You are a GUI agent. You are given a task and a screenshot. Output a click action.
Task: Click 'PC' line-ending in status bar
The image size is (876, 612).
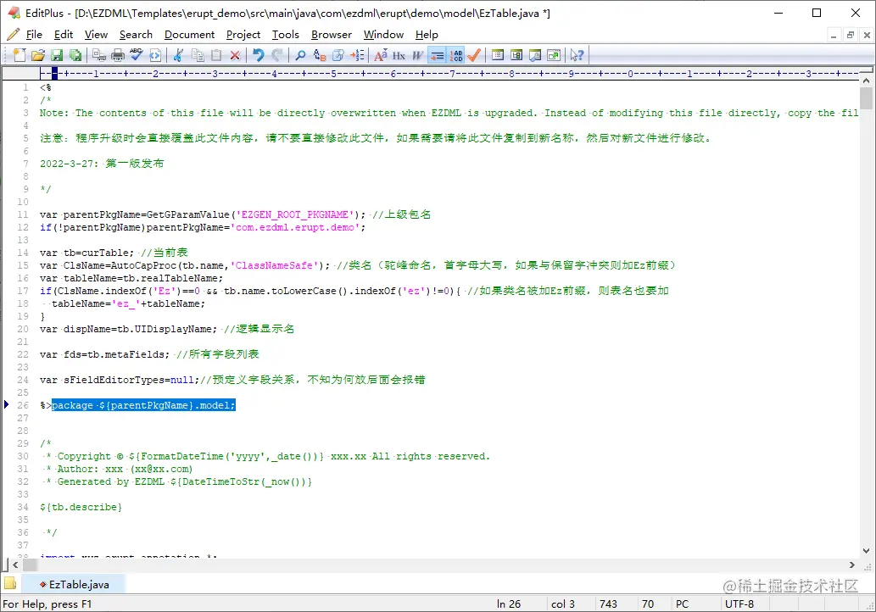(x=682, y=604)
